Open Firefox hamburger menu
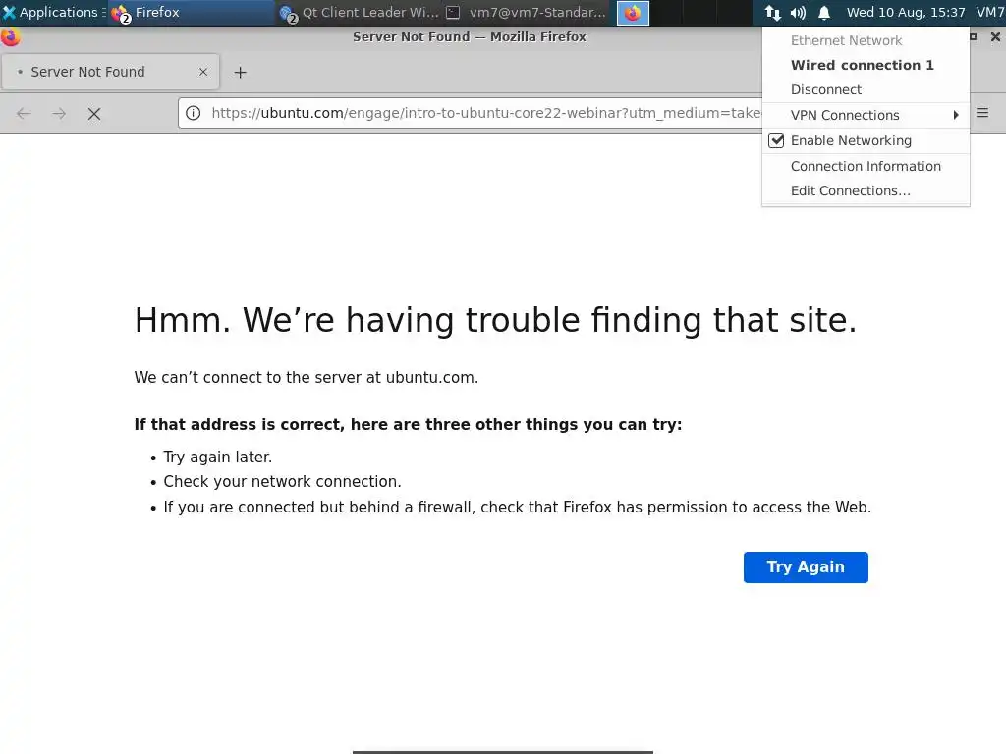Screen dimensions: 1006x754 point(982,113)
